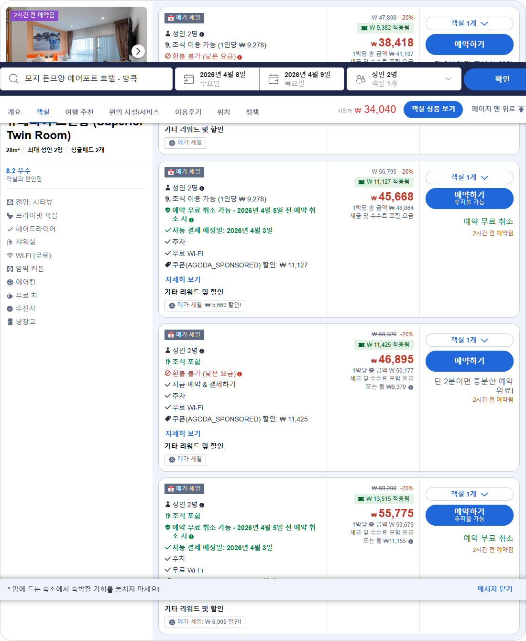Open the 이용후기 tab

point(188,112)
